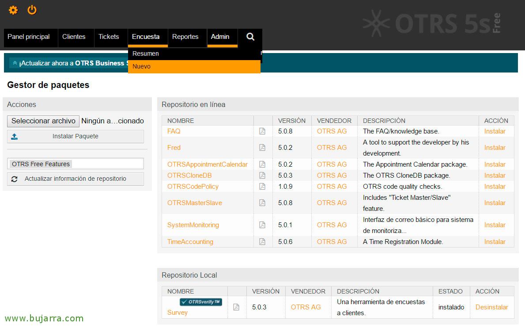This screenshot has height=328, width=525.
Task: Click Actualizar información de repositorio button
Action: tap(76, 179)
